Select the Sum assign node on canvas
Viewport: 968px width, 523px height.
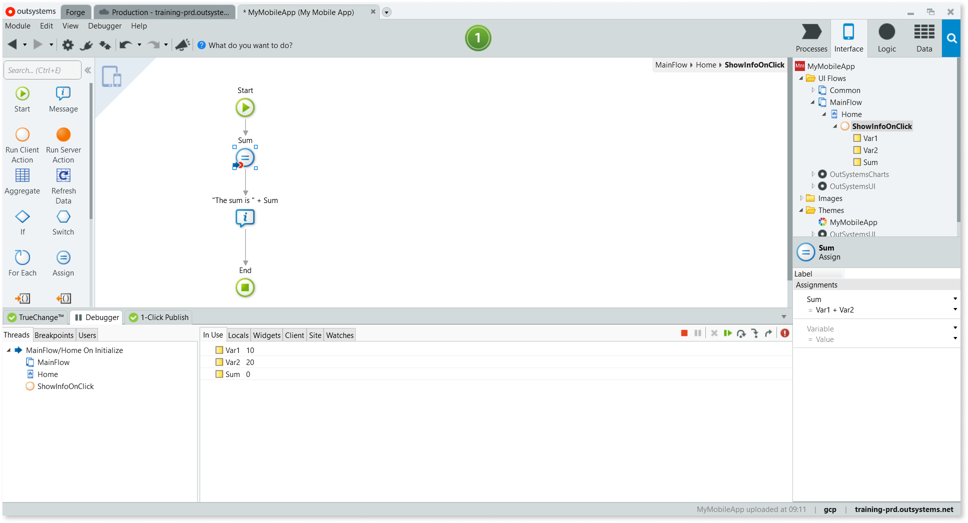[245, 157]
